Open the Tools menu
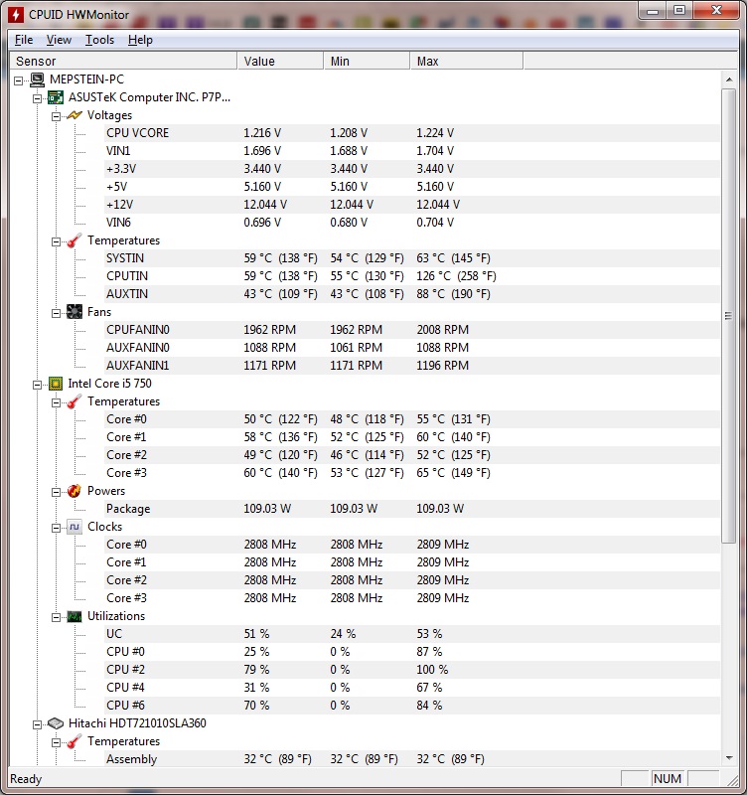Screen dimensions: 747x795 pos(99,40)
